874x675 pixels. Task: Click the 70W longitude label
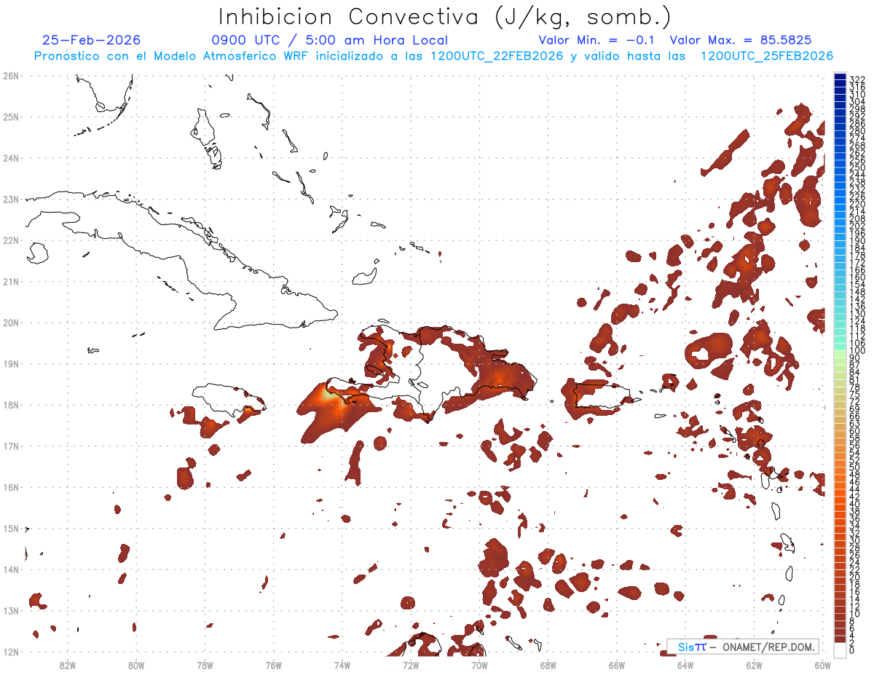point(479,664)
